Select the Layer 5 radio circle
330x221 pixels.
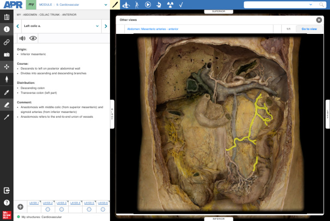89,209
